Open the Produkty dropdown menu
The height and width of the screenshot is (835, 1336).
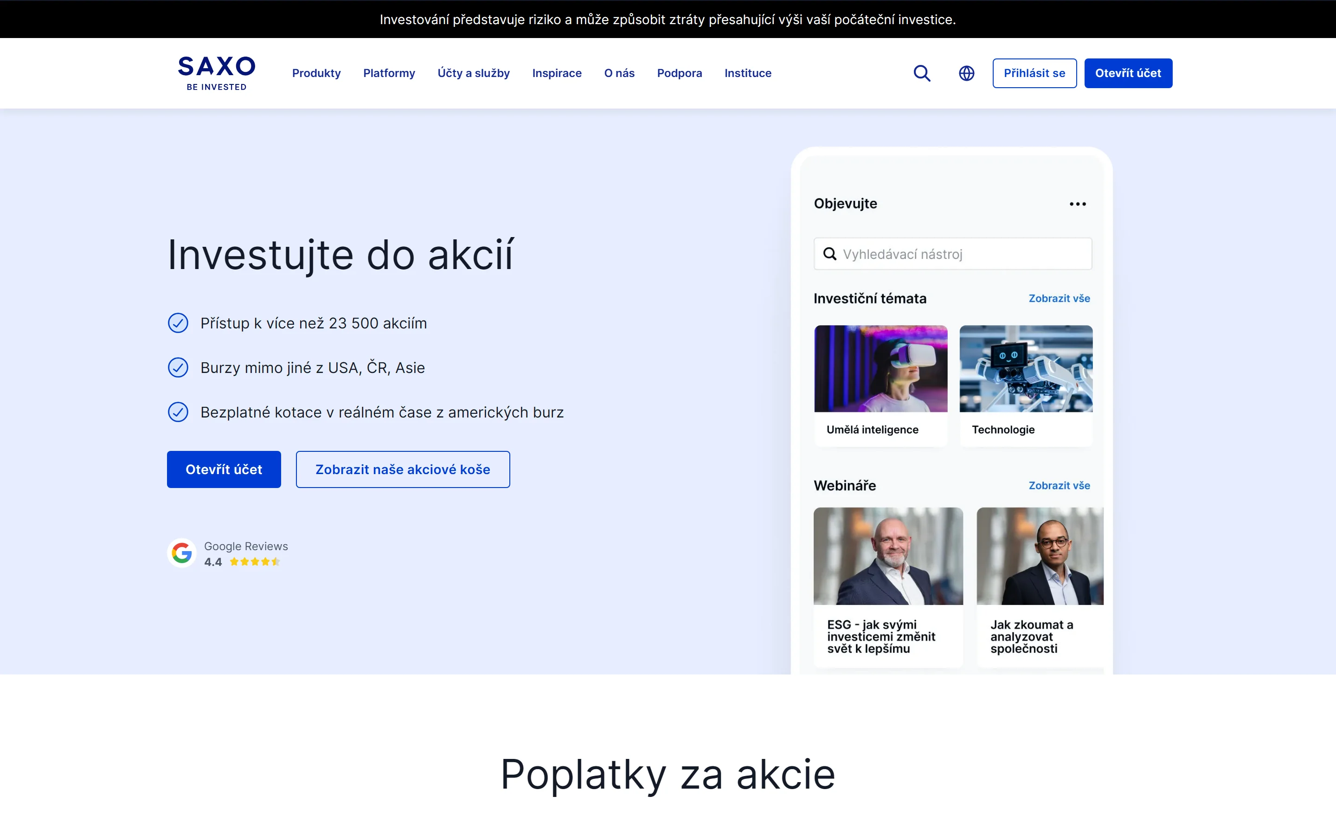coord(316,73)
